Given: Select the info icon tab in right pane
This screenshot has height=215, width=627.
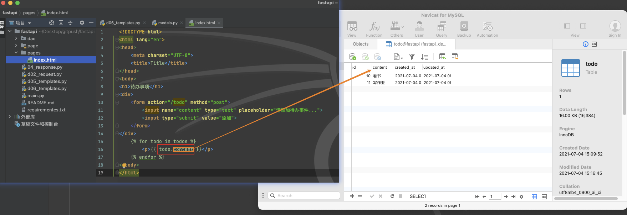Looking at the screenshot, I should pyautogui.click(x=585, y=44).
